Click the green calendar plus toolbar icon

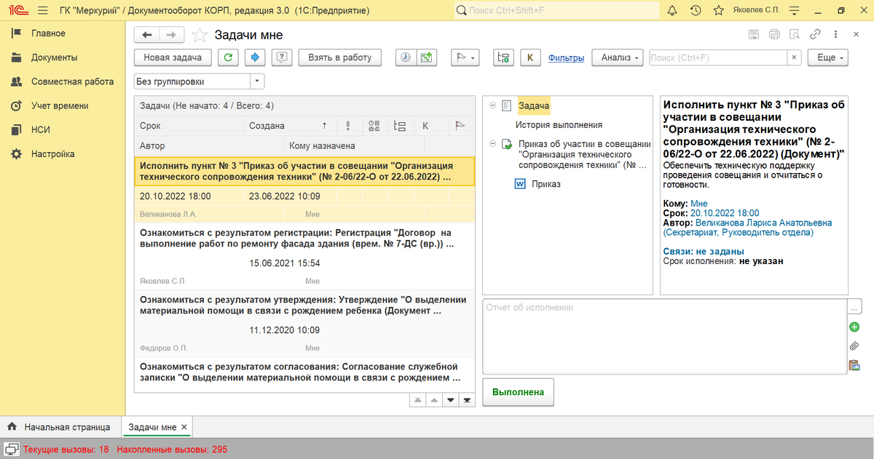click(x=426, y=57)
